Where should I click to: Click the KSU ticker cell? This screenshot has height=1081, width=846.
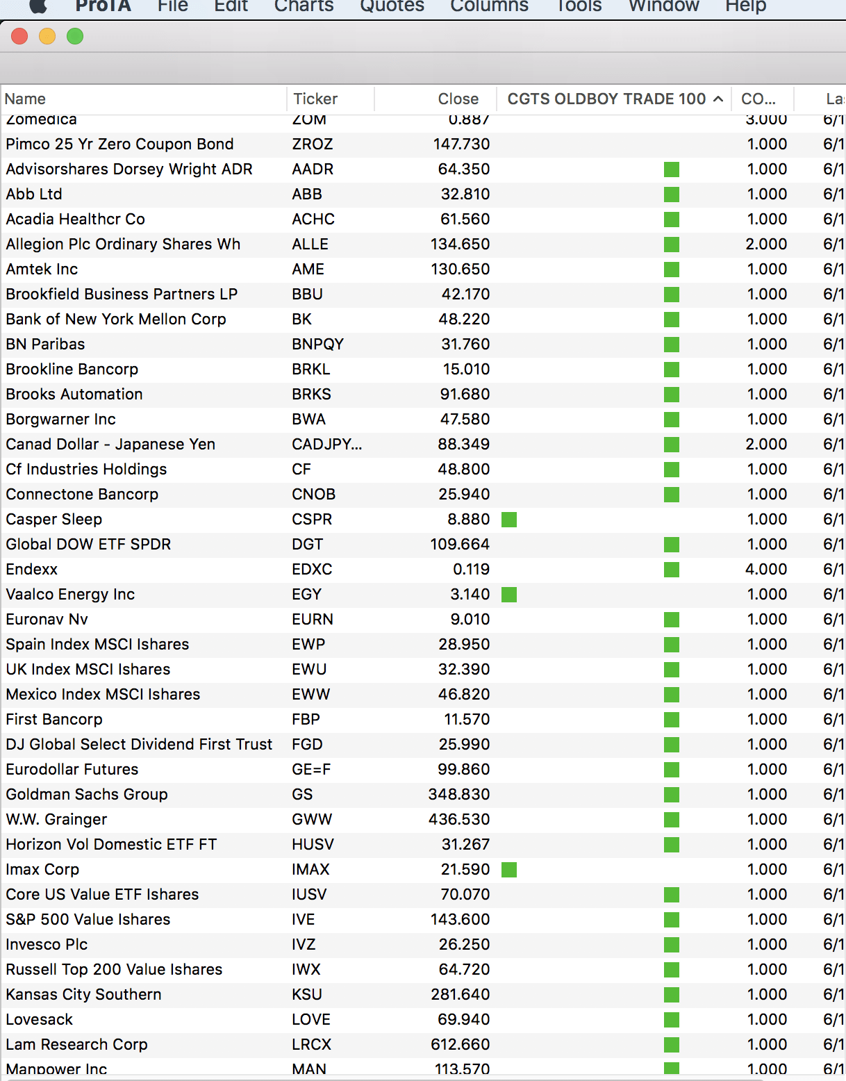[x=307, y=995]
